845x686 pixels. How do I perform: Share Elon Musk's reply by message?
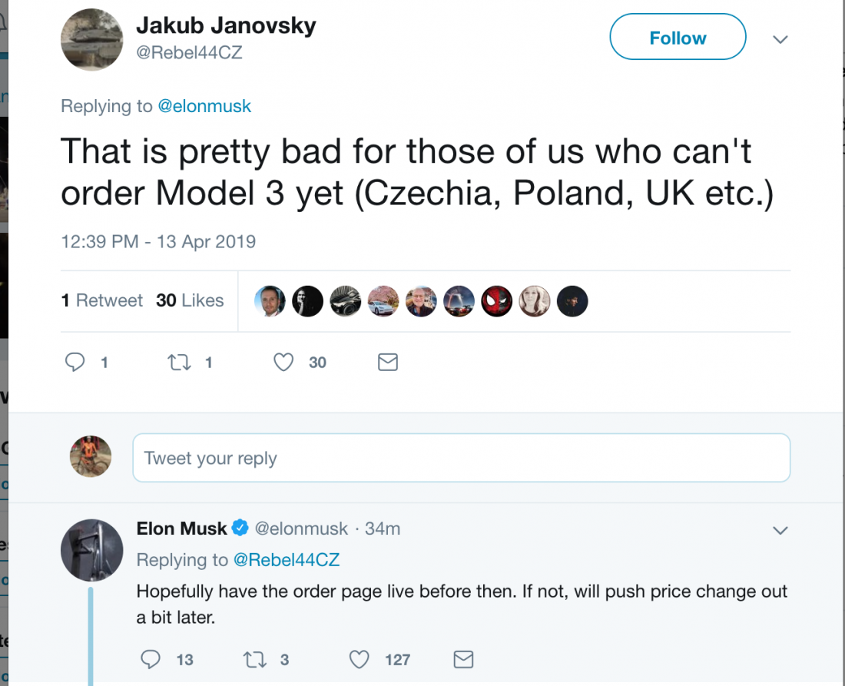pos(462,659)
